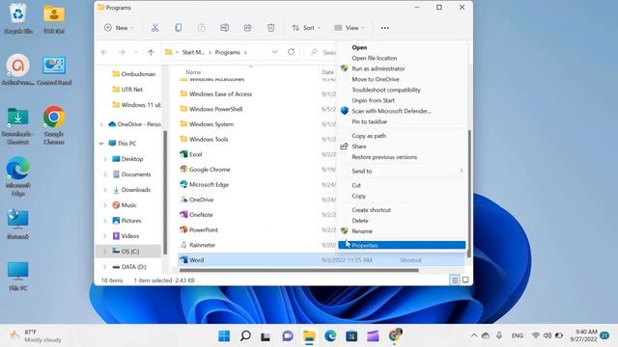Expand the address bar history dropdown
Screen dimensions: 618x347
(x=274, y=52)
